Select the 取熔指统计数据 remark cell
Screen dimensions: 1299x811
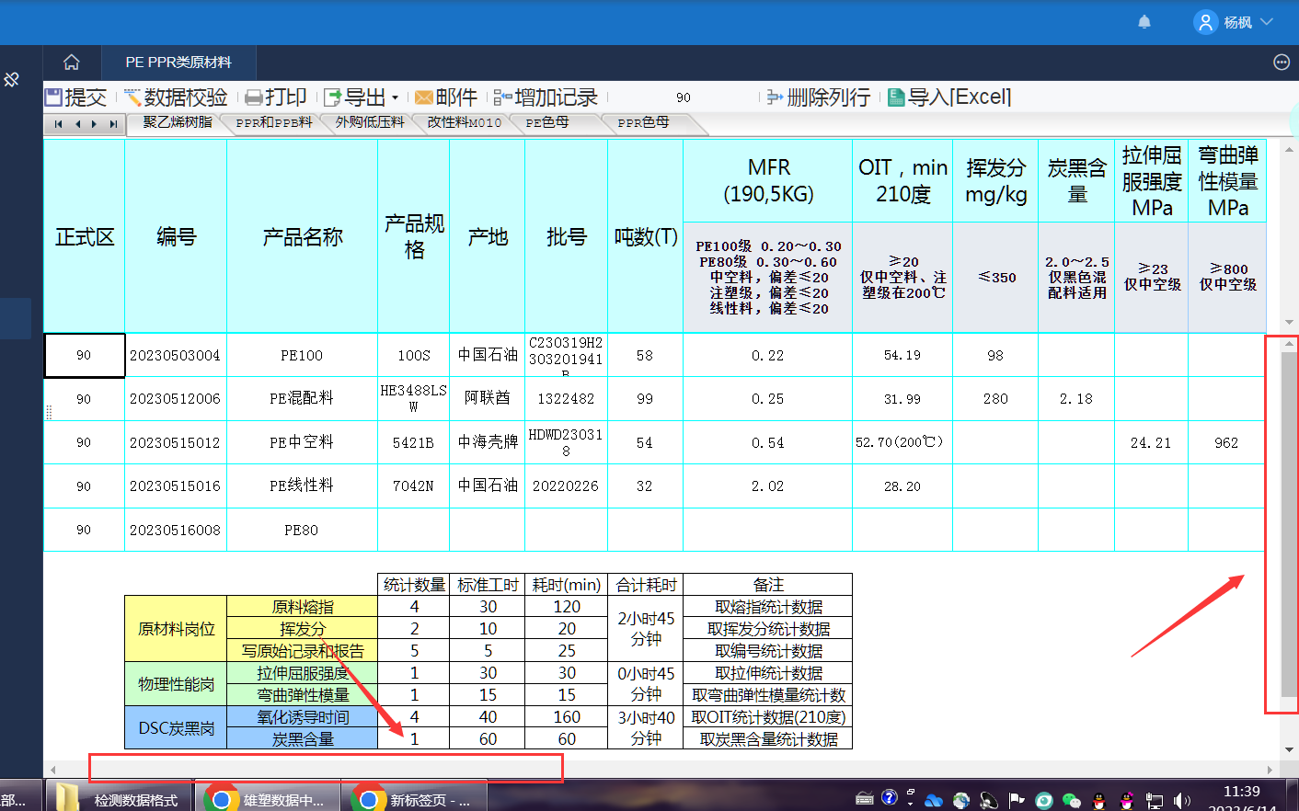[x=768, y=606]
